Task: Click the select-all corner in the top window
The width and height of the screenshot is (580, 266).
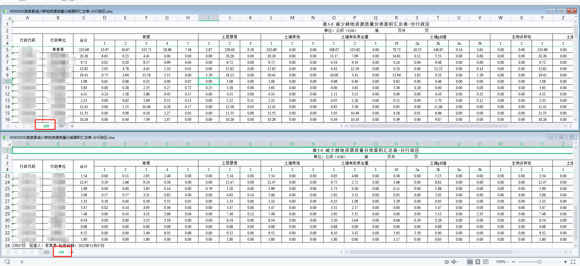Action: tap(7, 18)
